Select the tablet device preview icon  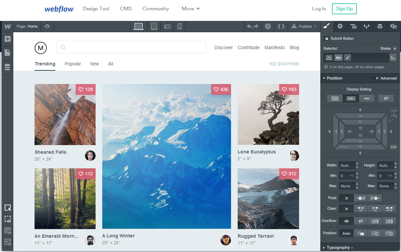tap(154, 27)
